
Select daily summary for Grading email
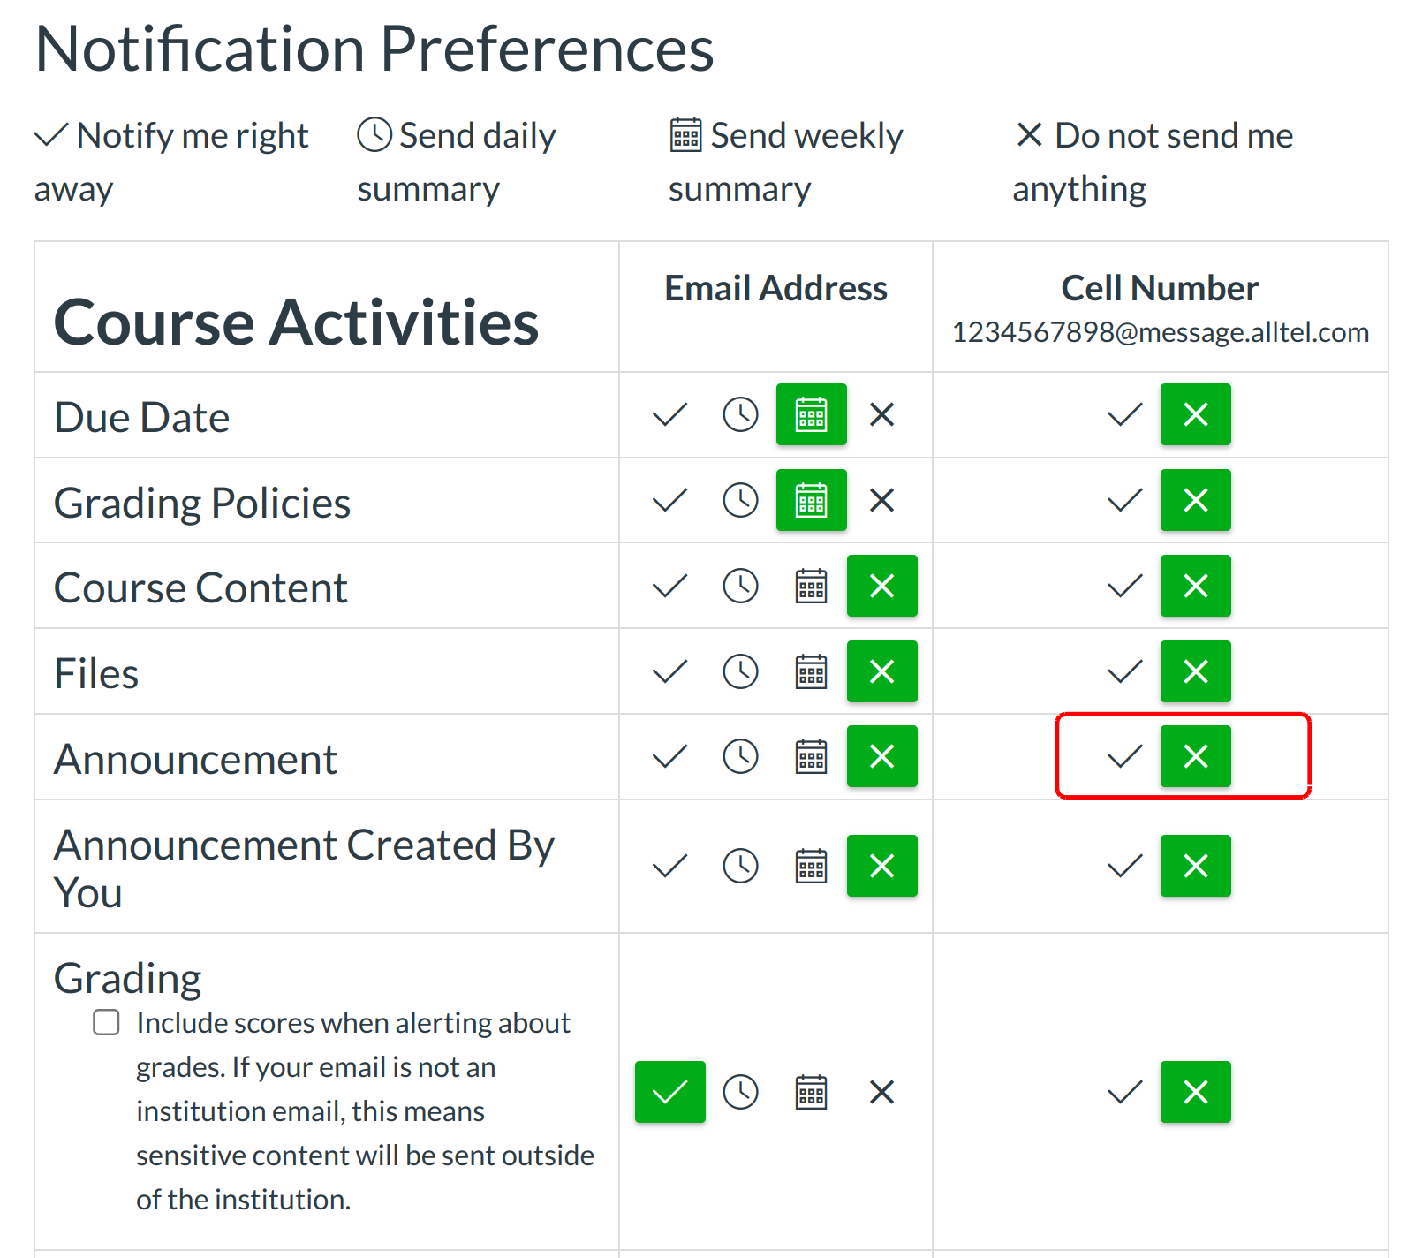pyautogui.click(x=740, y=1092)
